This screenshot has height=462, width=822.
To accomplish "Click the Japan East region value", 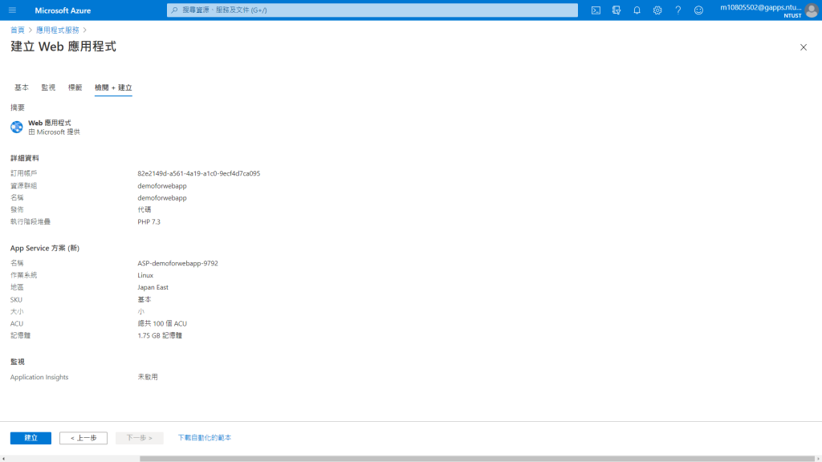I will 153,288.
